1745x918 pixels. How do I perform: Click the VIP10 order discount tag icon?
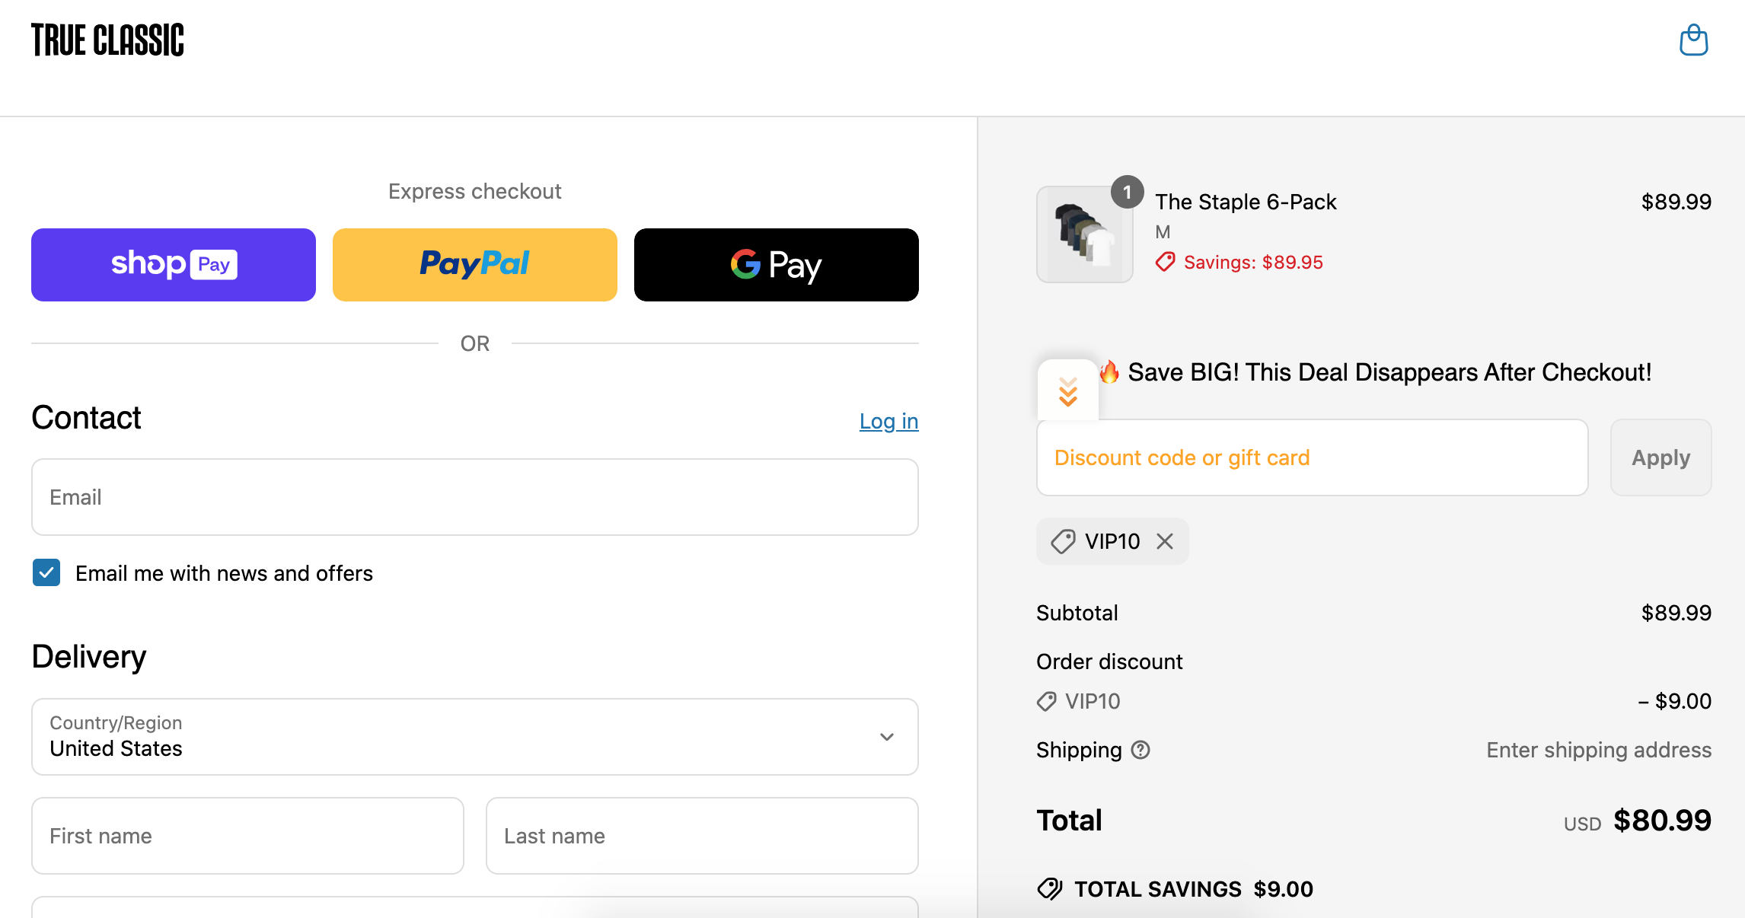coord(1047,701)
